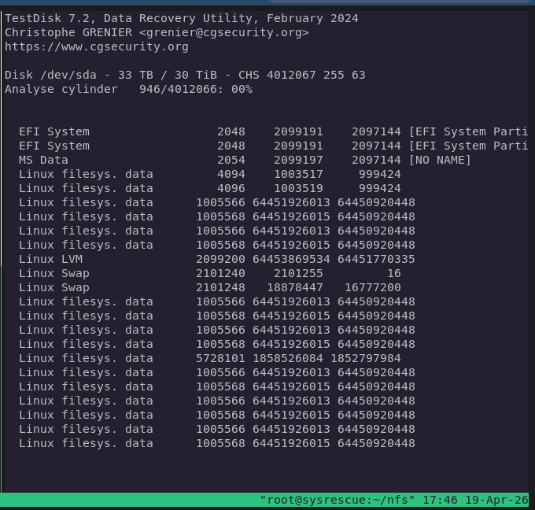Select start sector '2054' in MS Data row

click(231, 160)
